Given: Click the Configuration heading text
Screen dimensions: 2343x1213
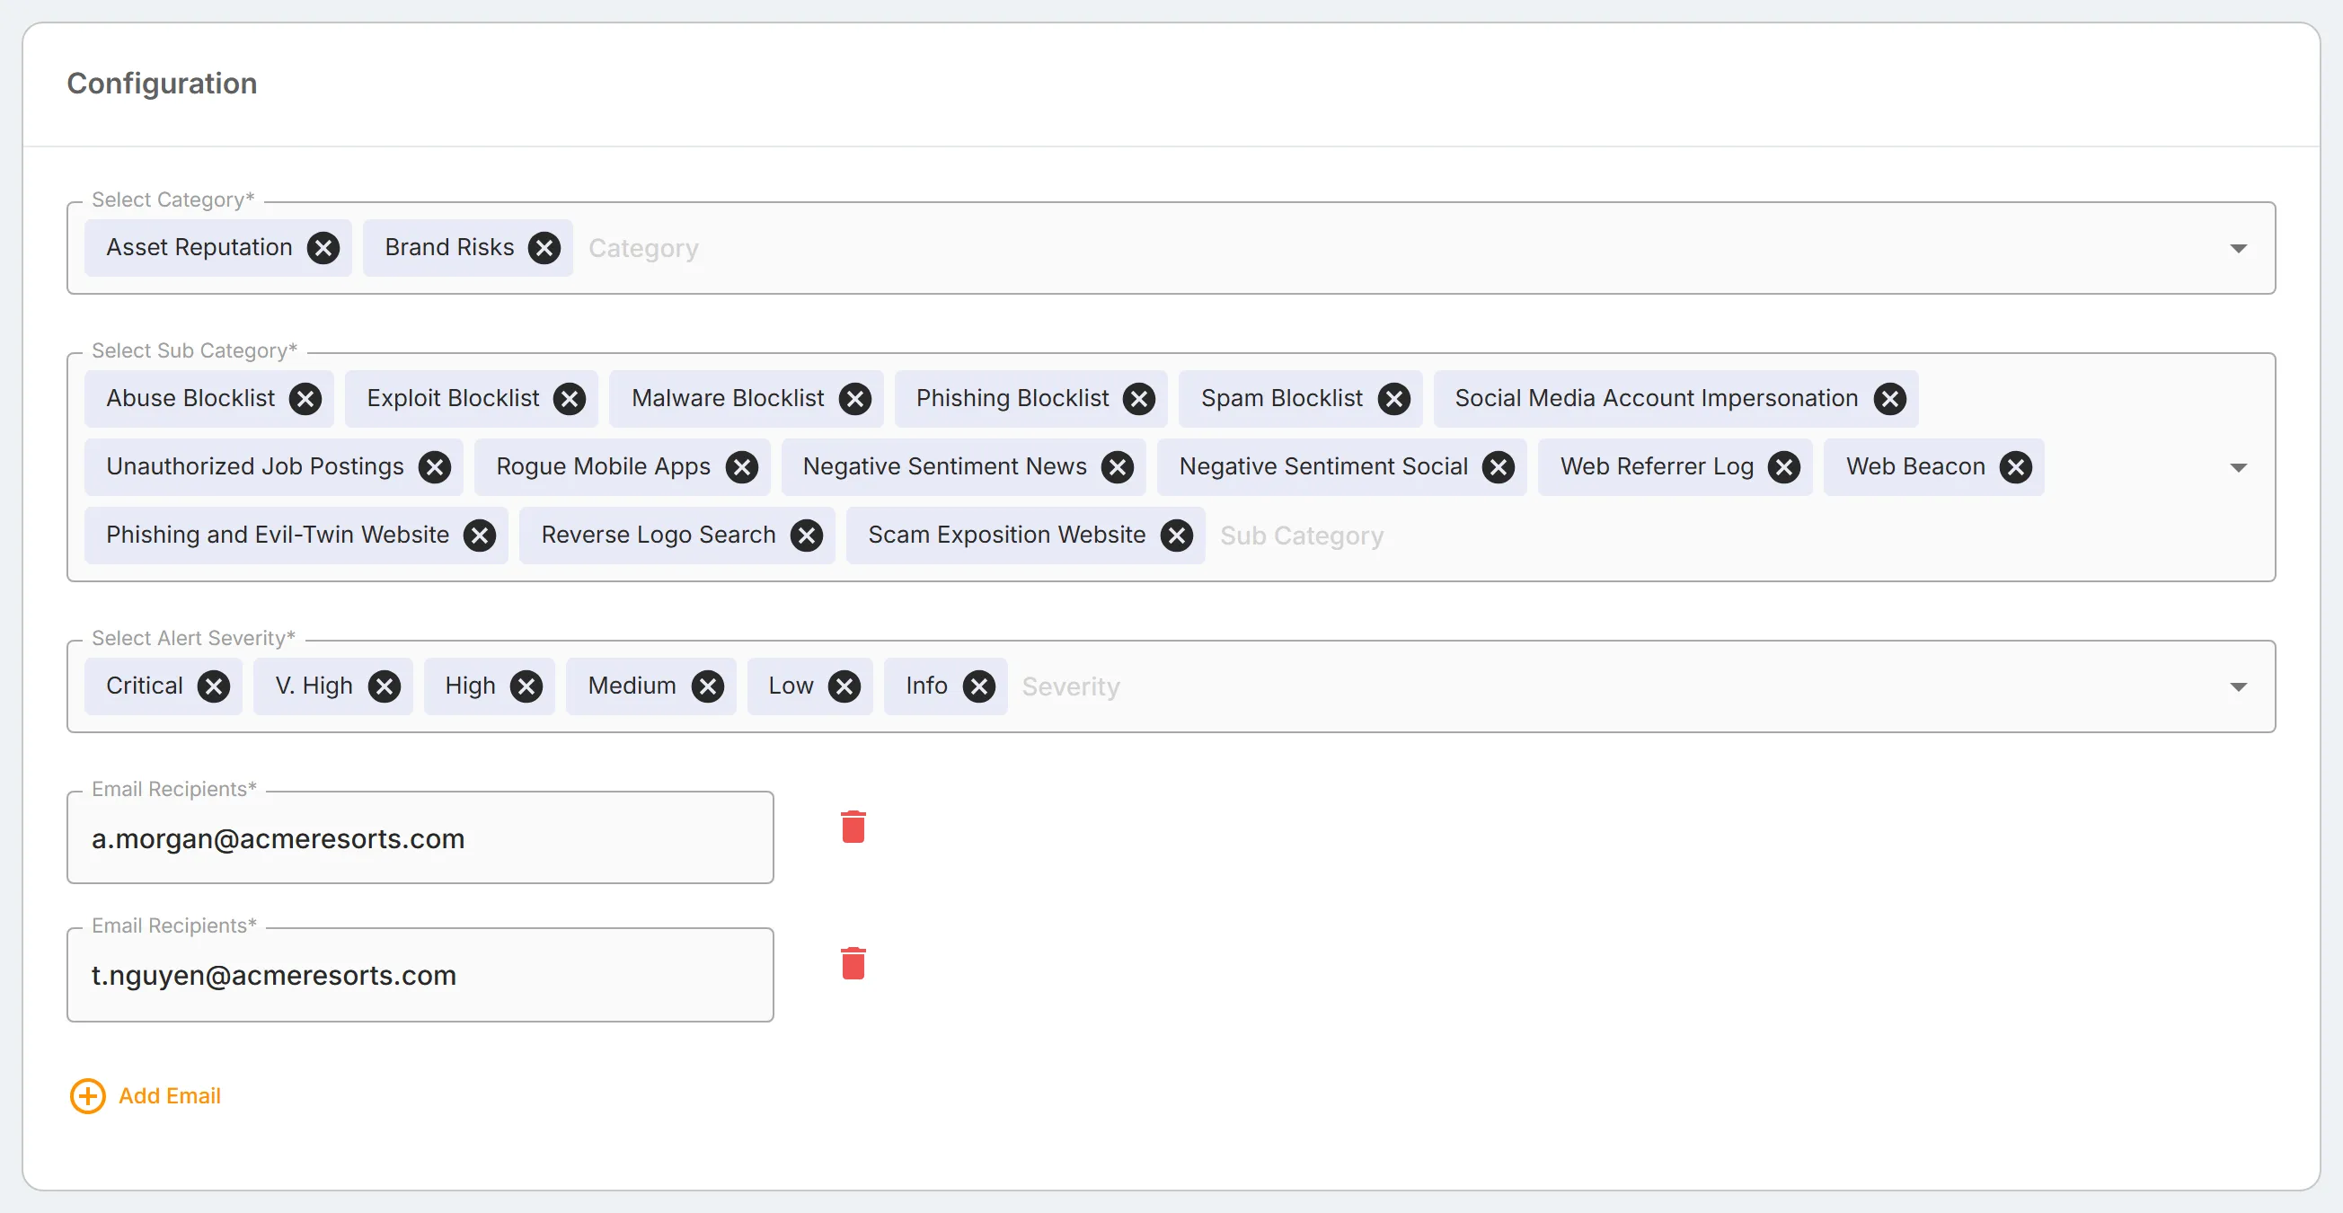Looking at the screenshot, I should [162, 83].
